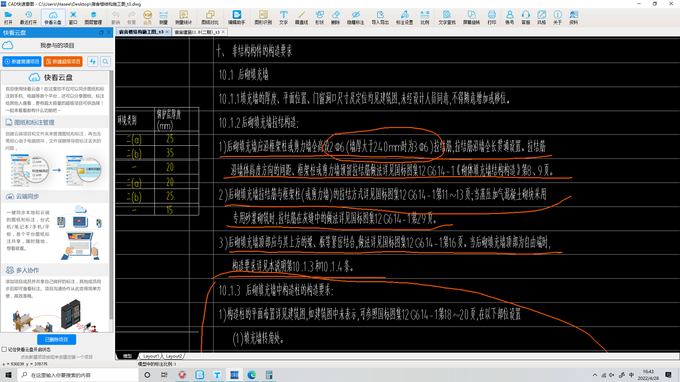
Task: Toggle the 快看云盘 cloud panel button
Action: tap(53, 17)
